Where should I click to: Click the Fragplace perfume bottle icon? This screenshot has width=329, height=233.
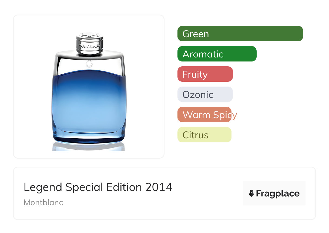pos(251,194)
